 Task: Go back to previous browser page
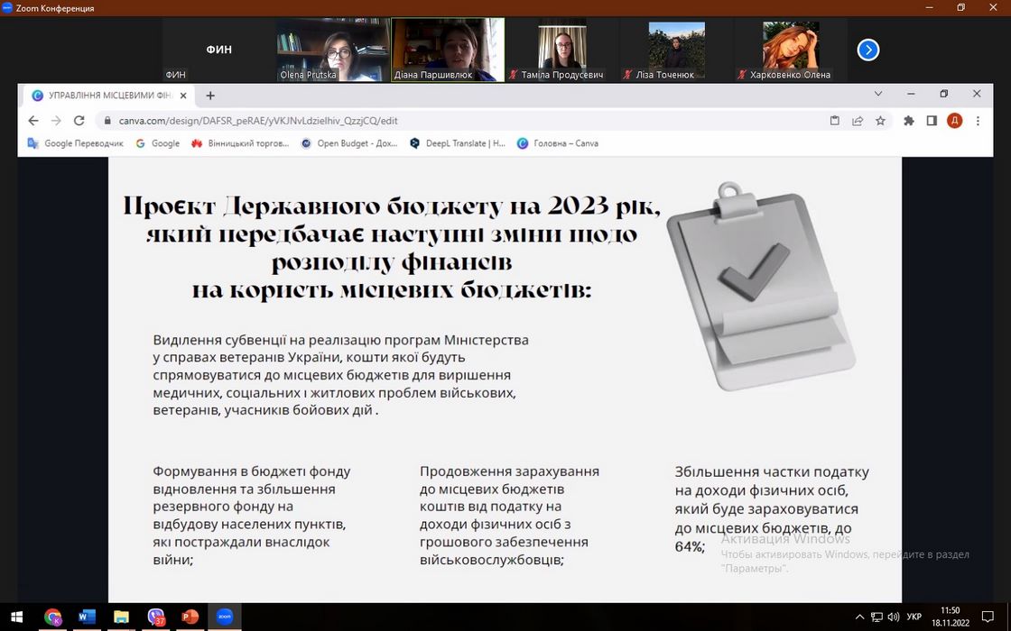coord(33,121)
